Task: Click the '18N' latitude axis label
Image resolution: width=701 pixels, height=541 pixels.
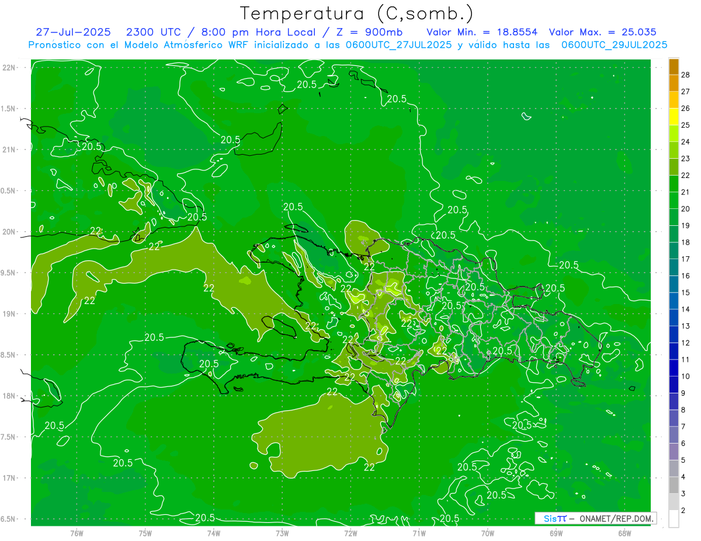Action: point(9,396)
